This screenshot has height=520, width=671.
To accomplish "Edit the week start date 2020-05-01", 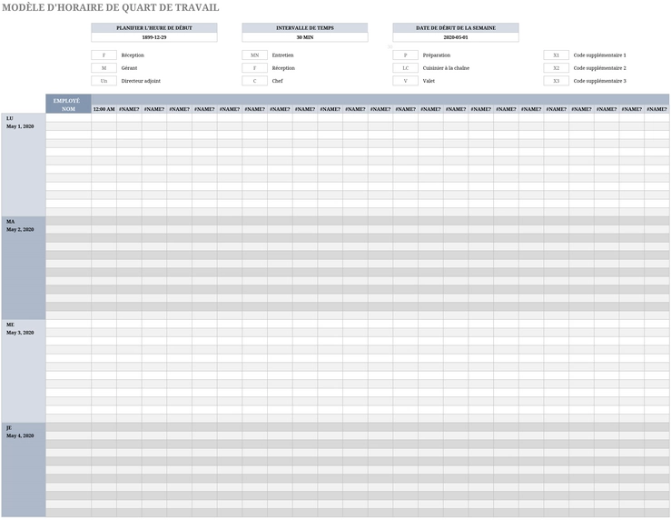I will (456, 37).
